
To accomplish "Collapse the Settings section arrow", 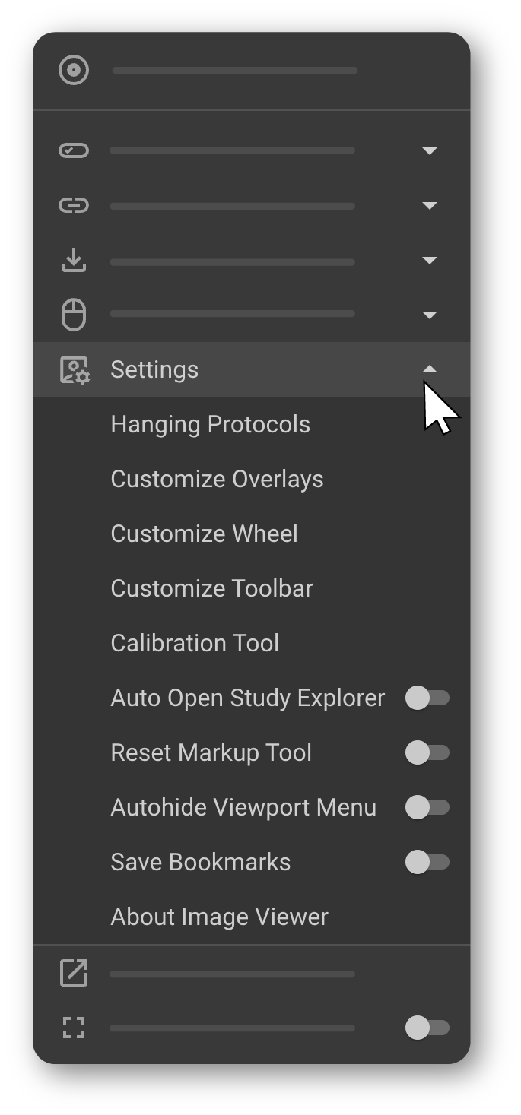I will coord(430,369).
